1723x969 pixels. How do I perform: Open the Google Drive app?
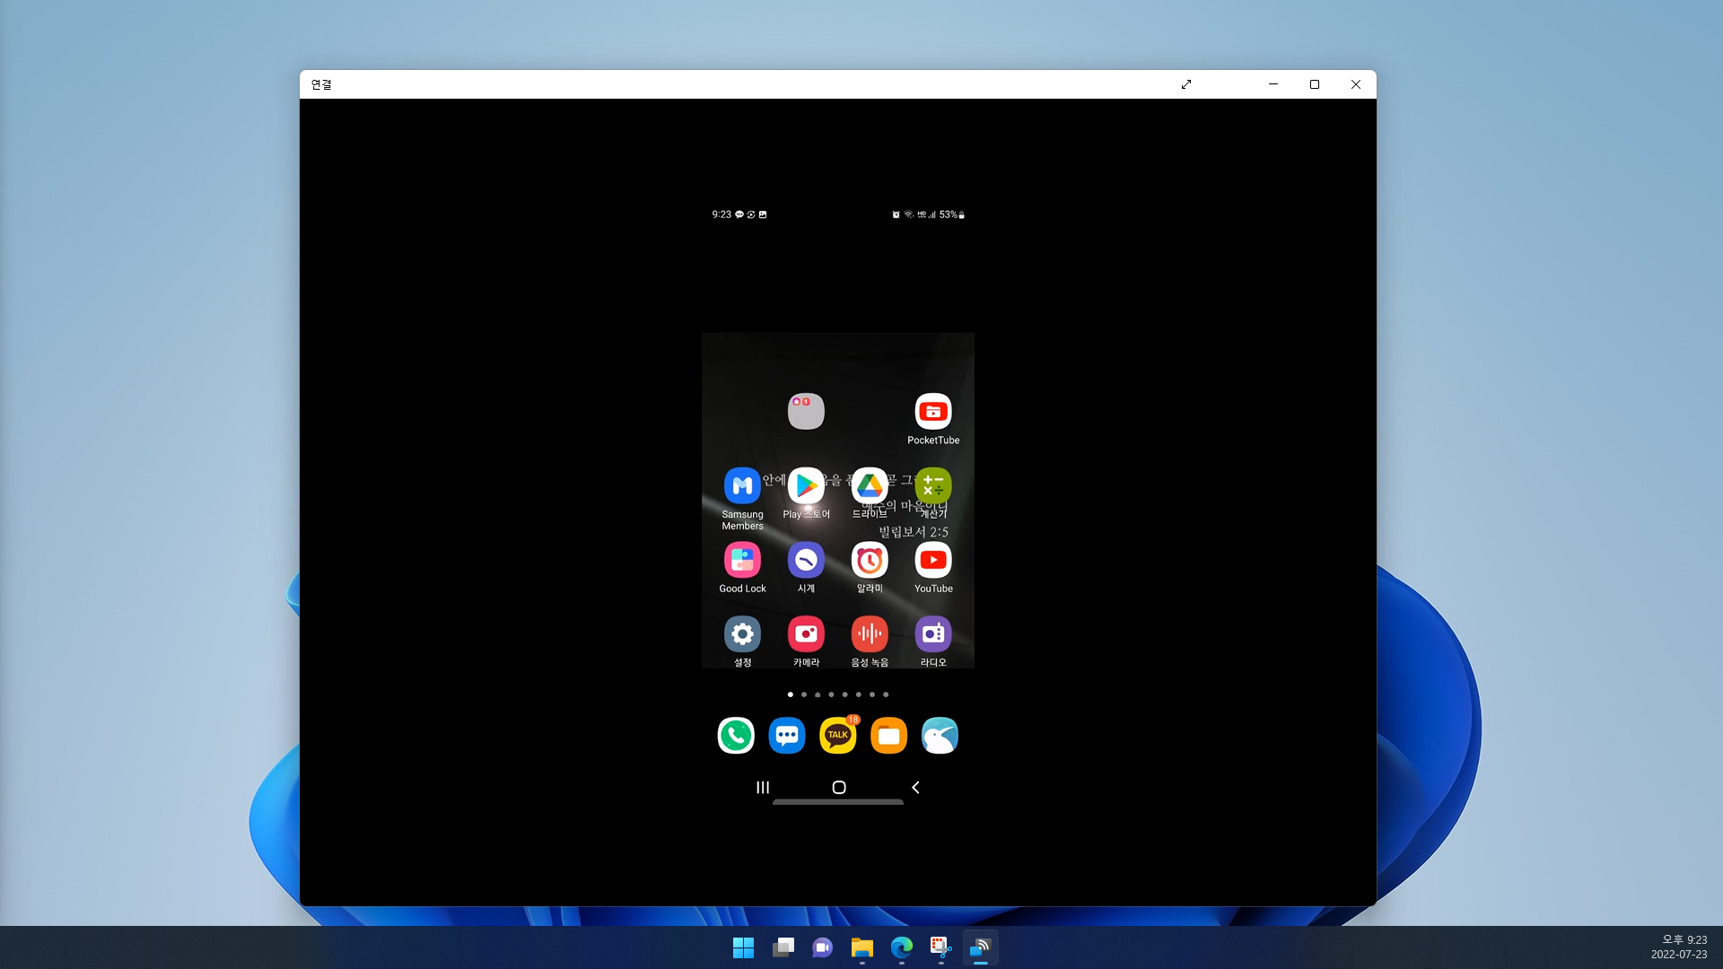coord(870,486)
